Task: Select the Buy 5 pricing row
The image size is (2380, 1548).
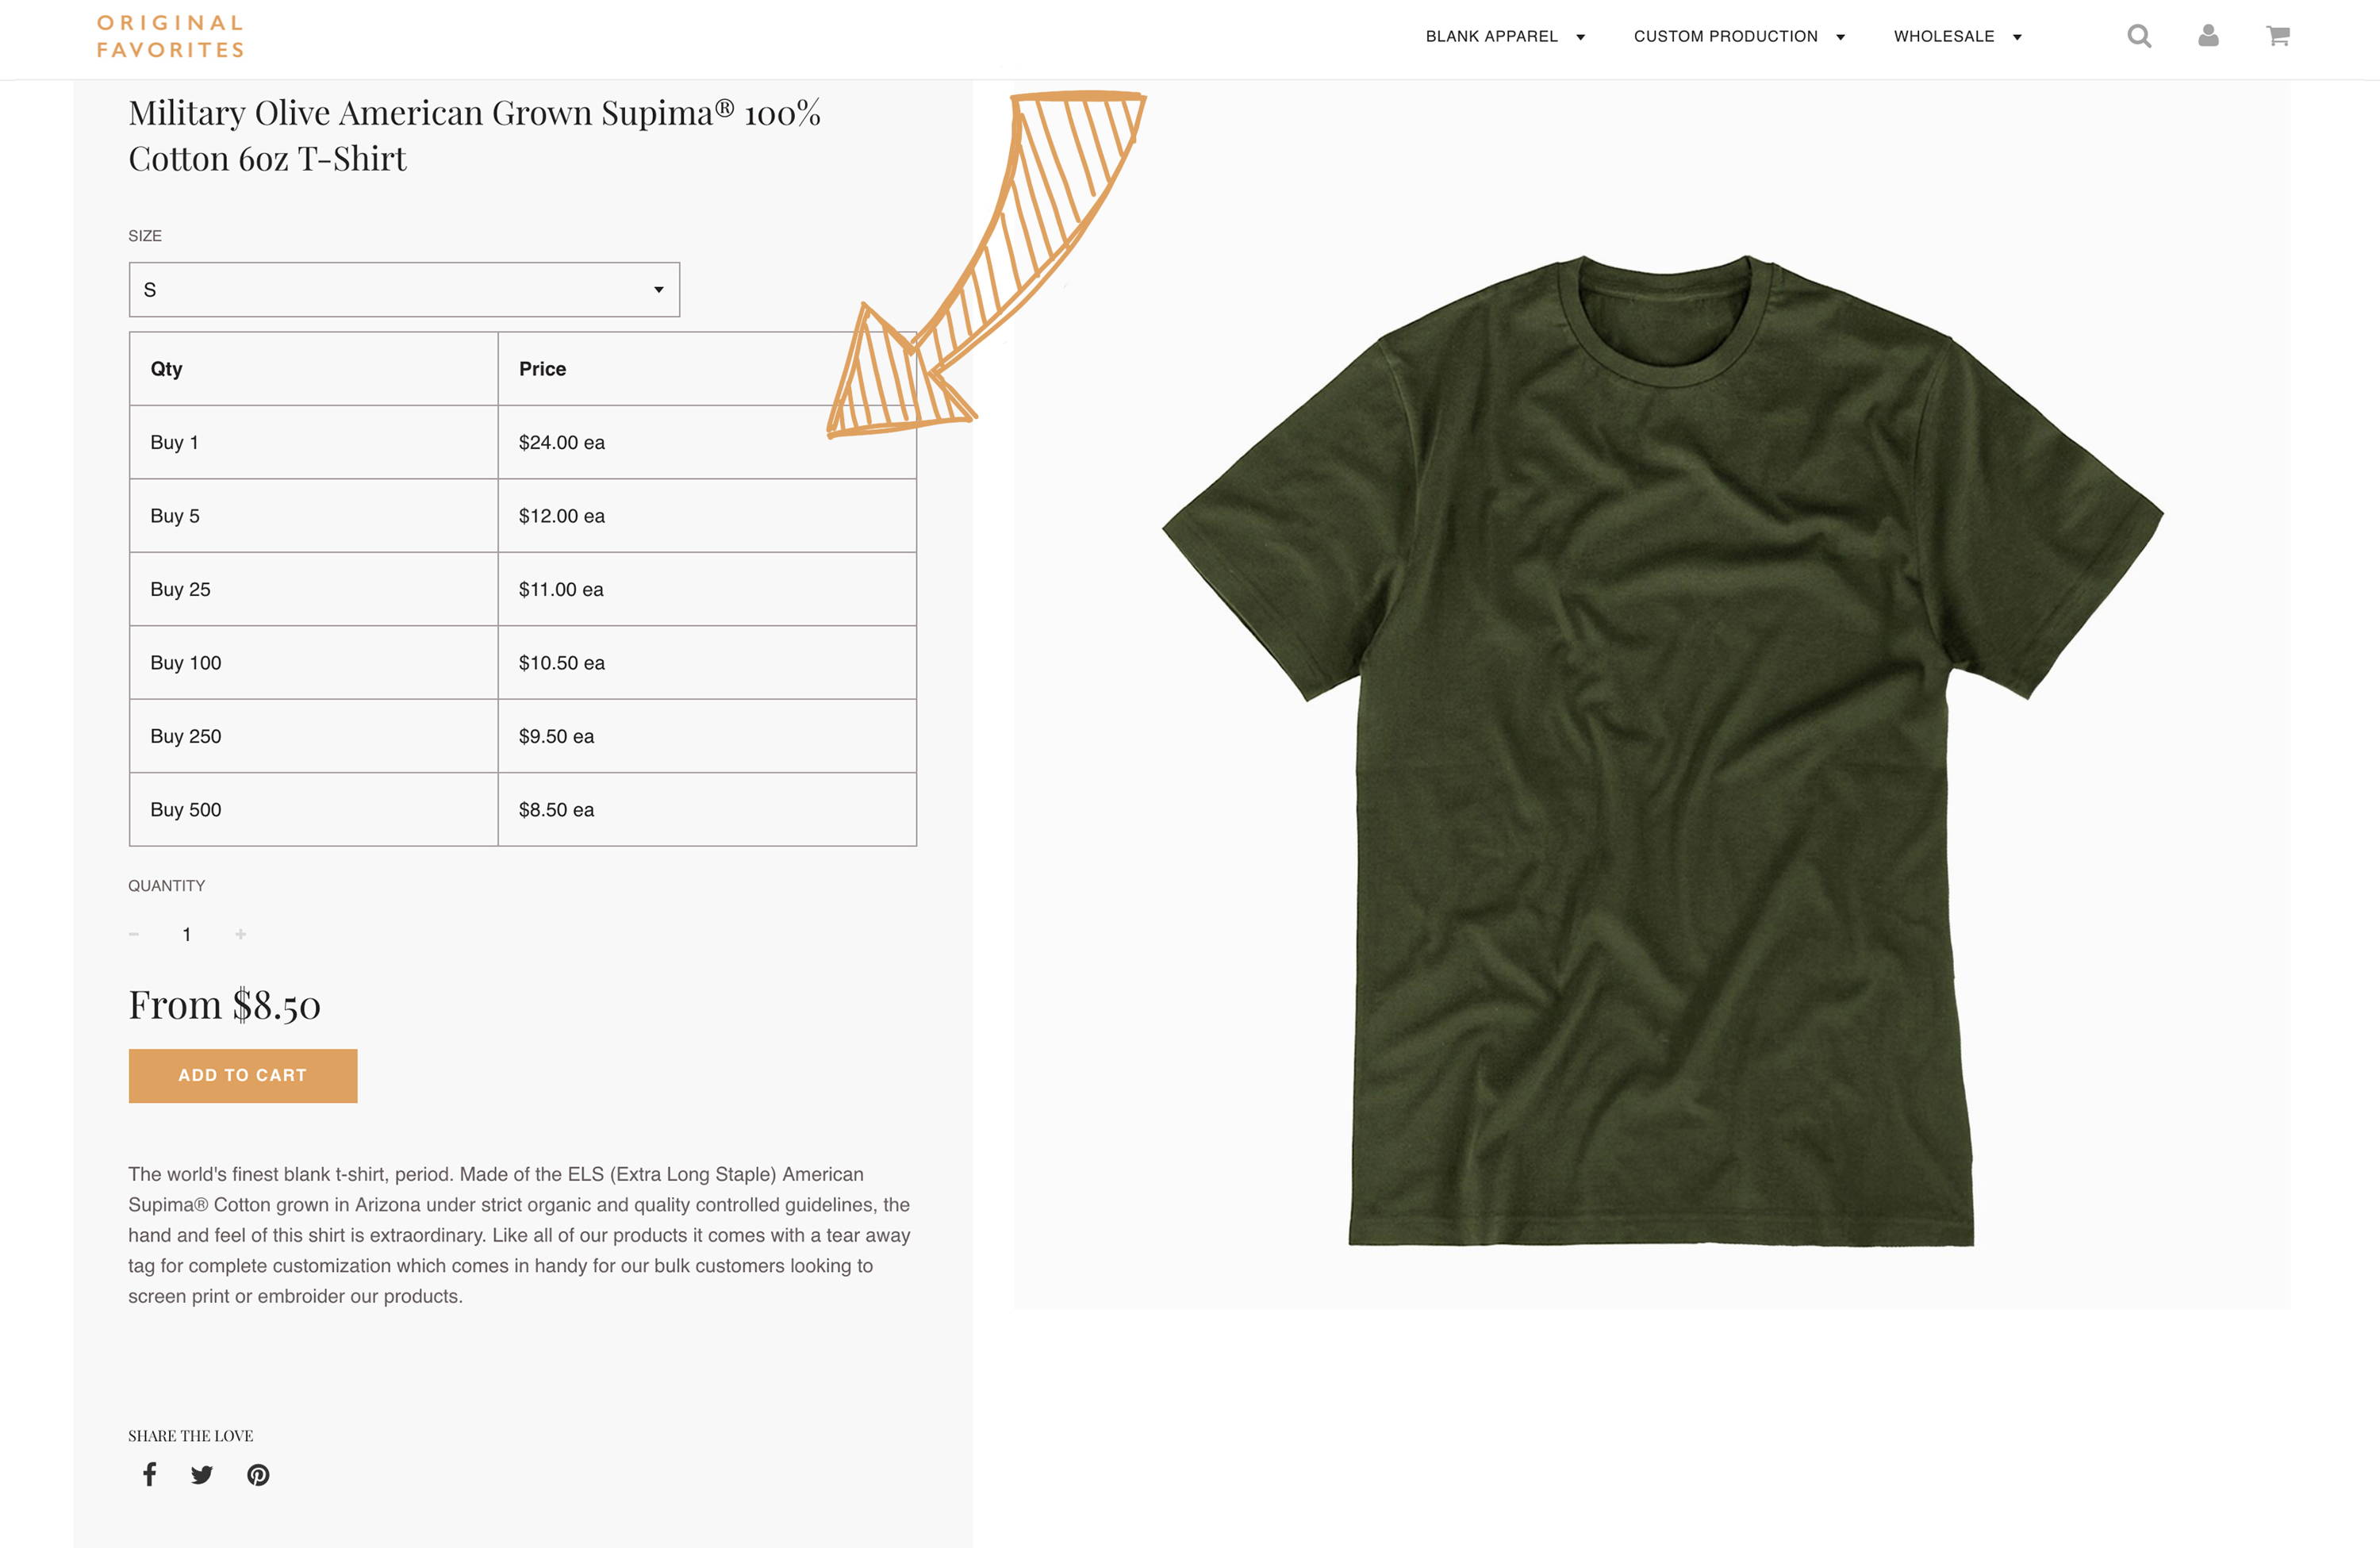Action: coord(523,516)
